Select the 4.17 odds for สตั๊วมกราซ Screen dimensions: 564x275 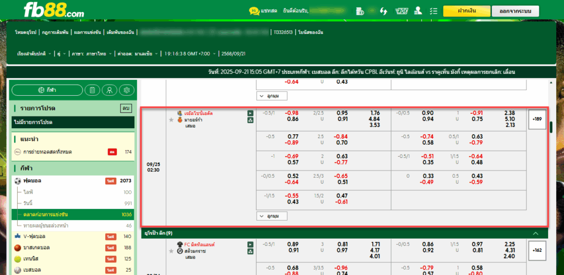point(375,250)
